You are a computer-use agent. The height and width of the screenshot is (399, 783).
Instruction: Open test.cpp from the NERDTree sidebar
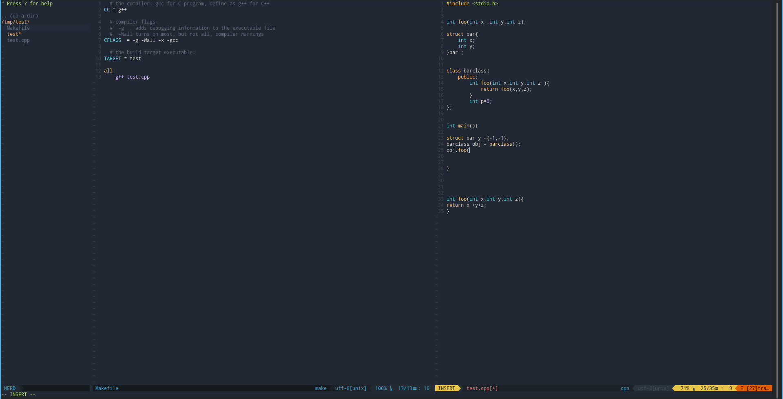(18, 40)
